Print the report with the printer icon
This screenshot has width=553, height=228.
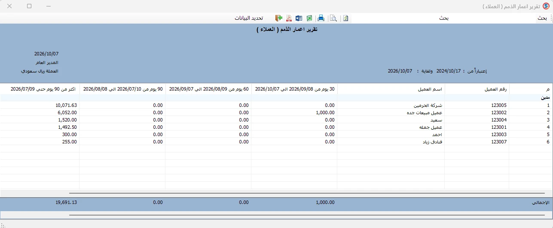click(321, 18)
